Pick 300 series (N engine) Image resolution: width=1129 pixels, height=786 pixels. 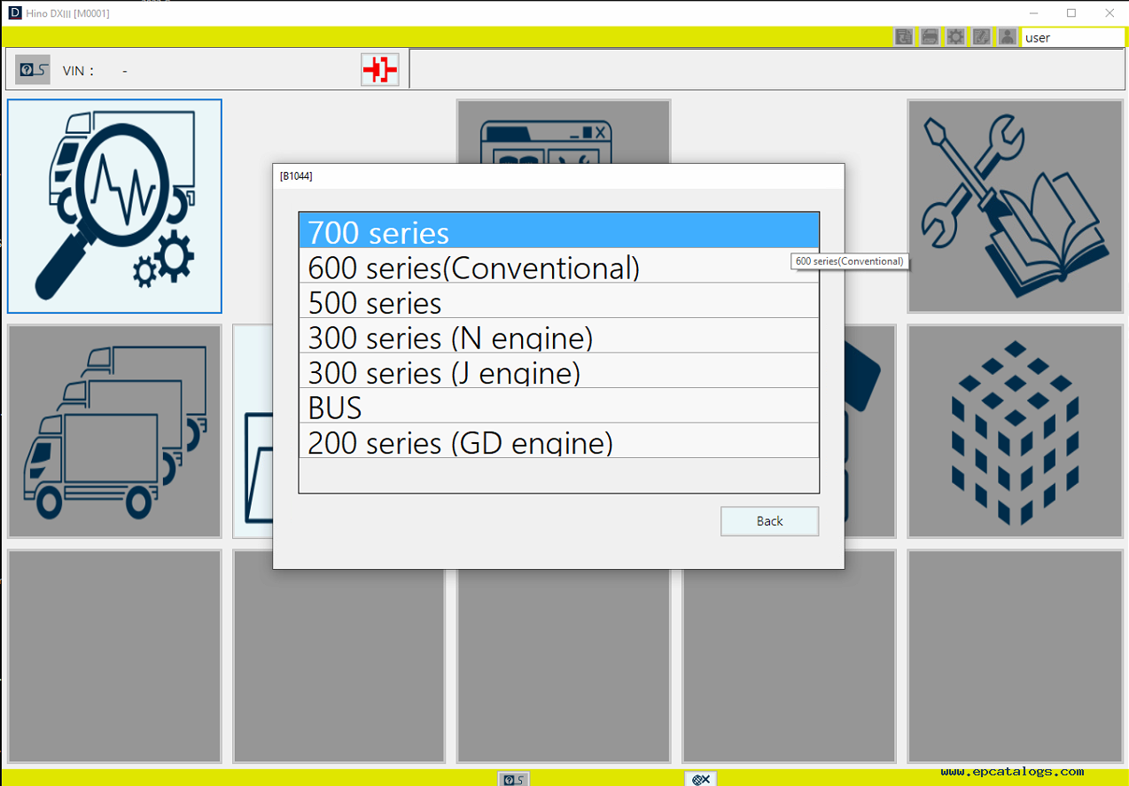[558, 337]
